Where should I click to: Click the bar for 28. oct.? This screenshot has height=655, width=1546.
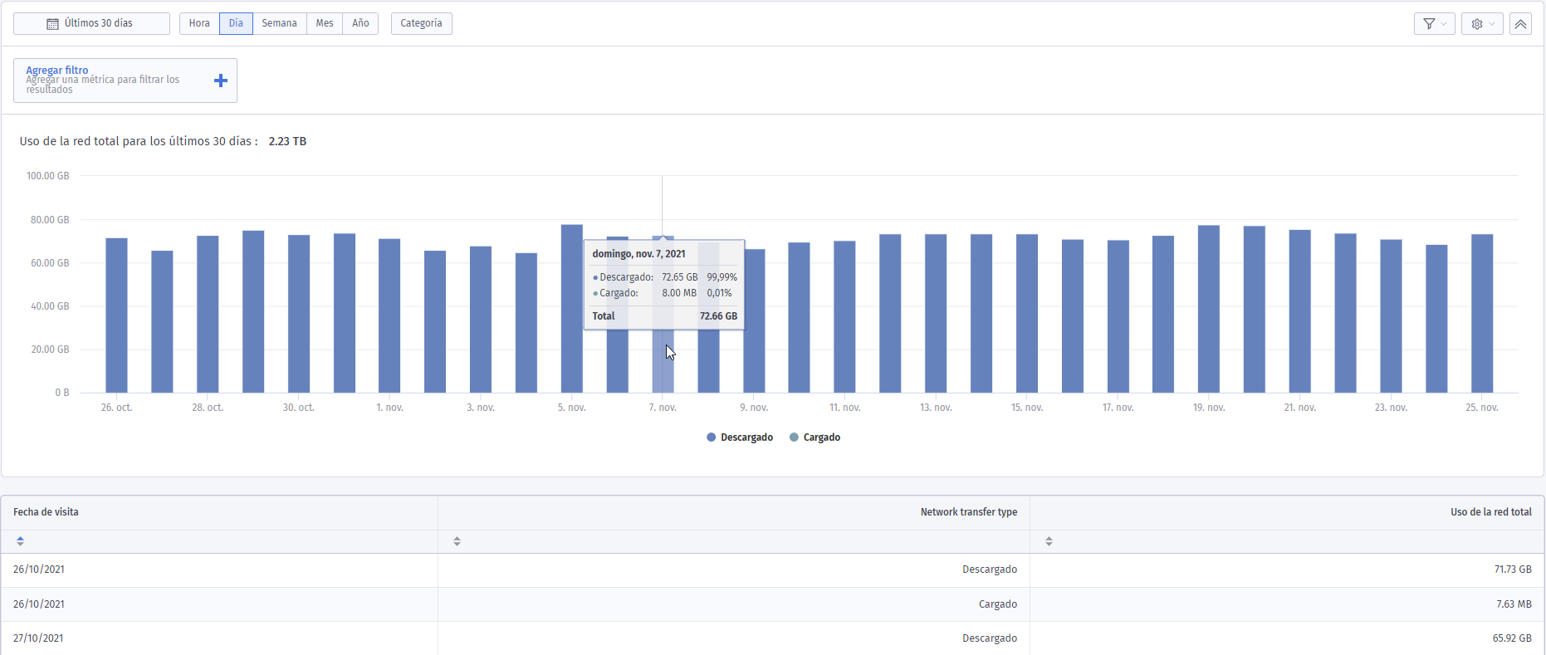tap(208, 314)
